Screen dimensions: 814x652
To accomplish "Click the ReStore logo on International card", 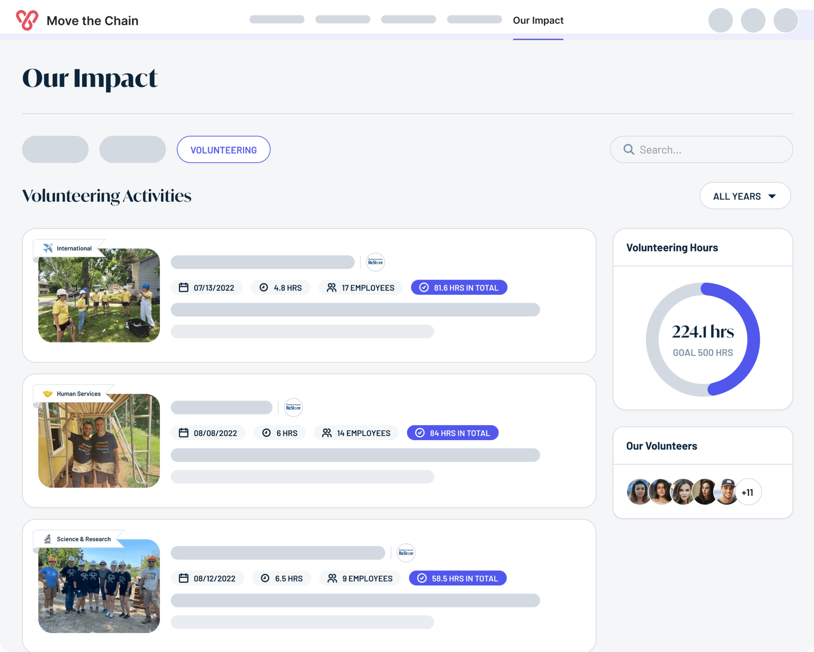I will click(375, 262).
